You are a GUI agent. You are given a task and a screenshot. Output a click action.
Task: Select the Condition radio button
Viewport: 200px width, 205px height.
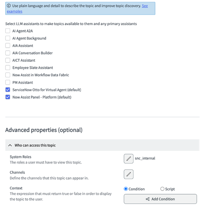click(126, 189)
